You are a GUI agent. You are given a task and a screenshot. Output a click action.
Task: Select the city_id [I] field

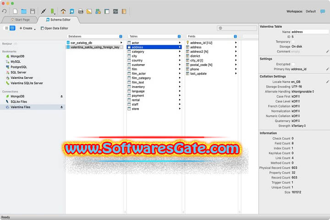coord(211,60)
